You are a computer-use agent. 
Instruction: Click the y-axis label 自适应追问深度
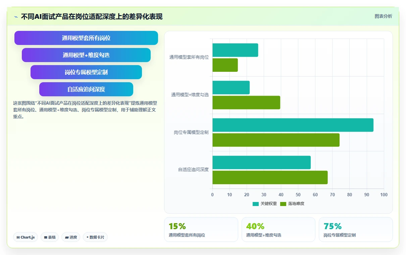click(x=193, y=170)
